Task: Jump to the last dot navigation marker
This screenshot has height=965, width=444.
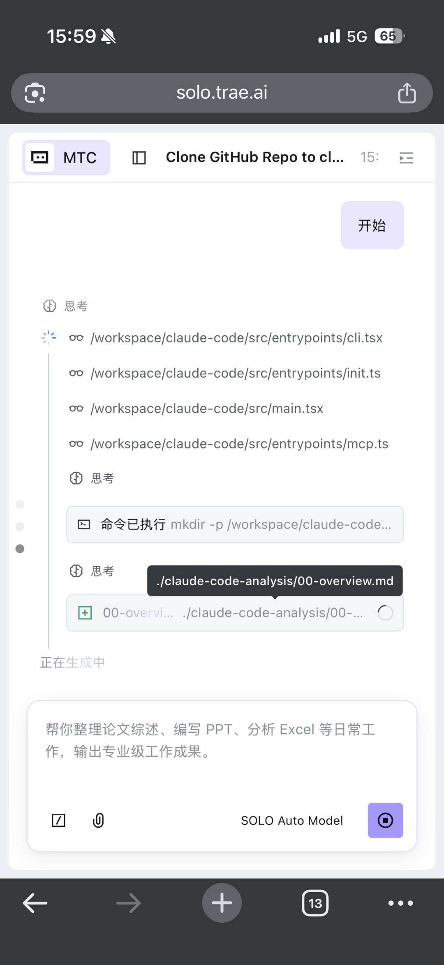Action: point(20,549)
